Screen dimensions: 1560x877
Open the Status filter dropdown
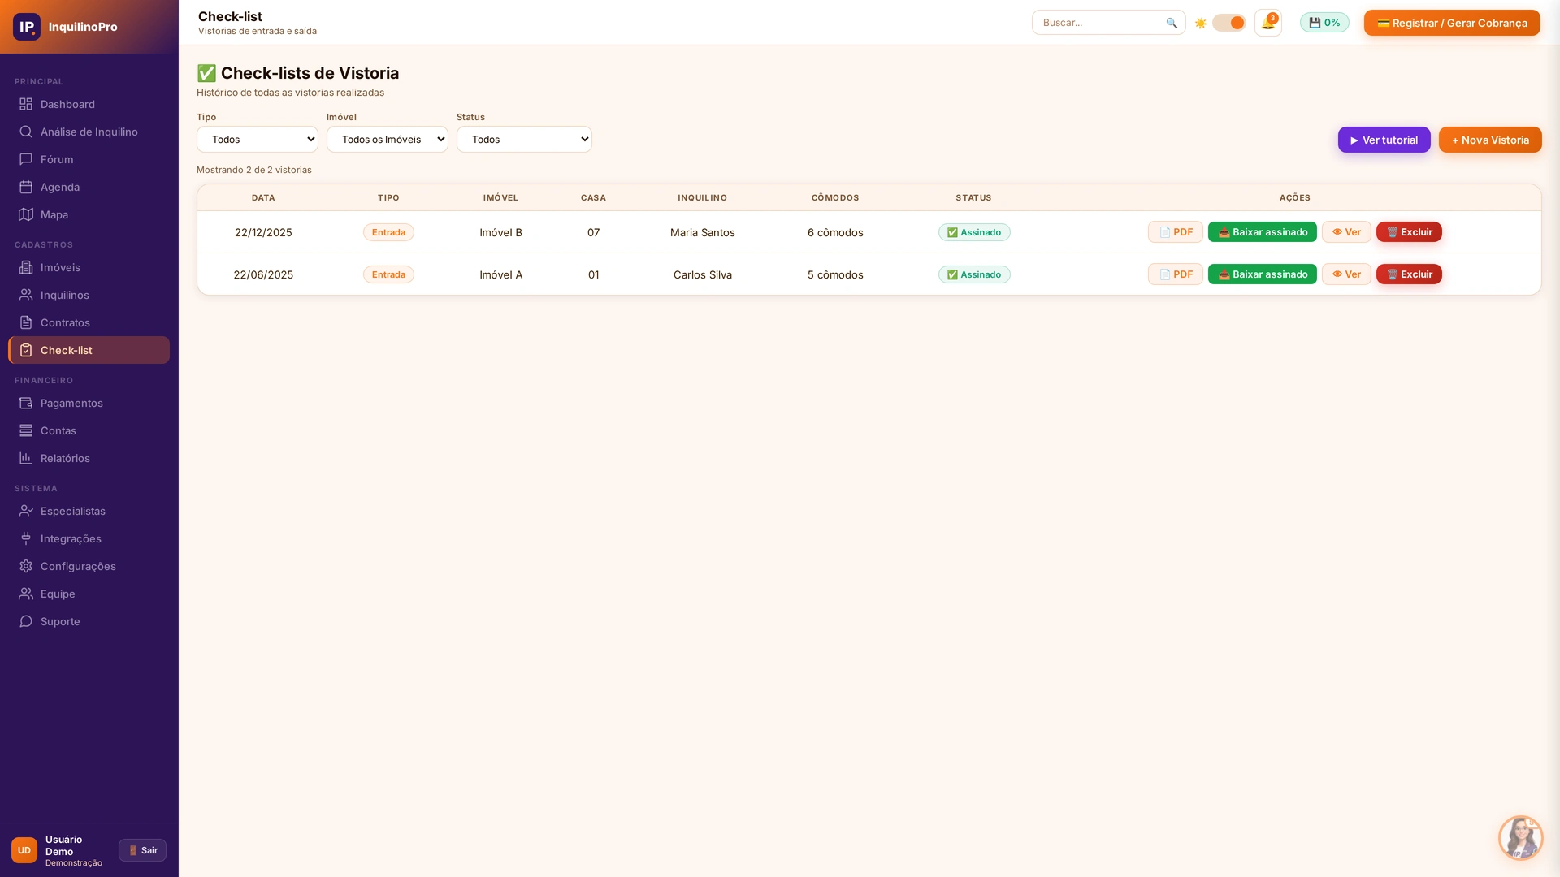click(524, 140)
